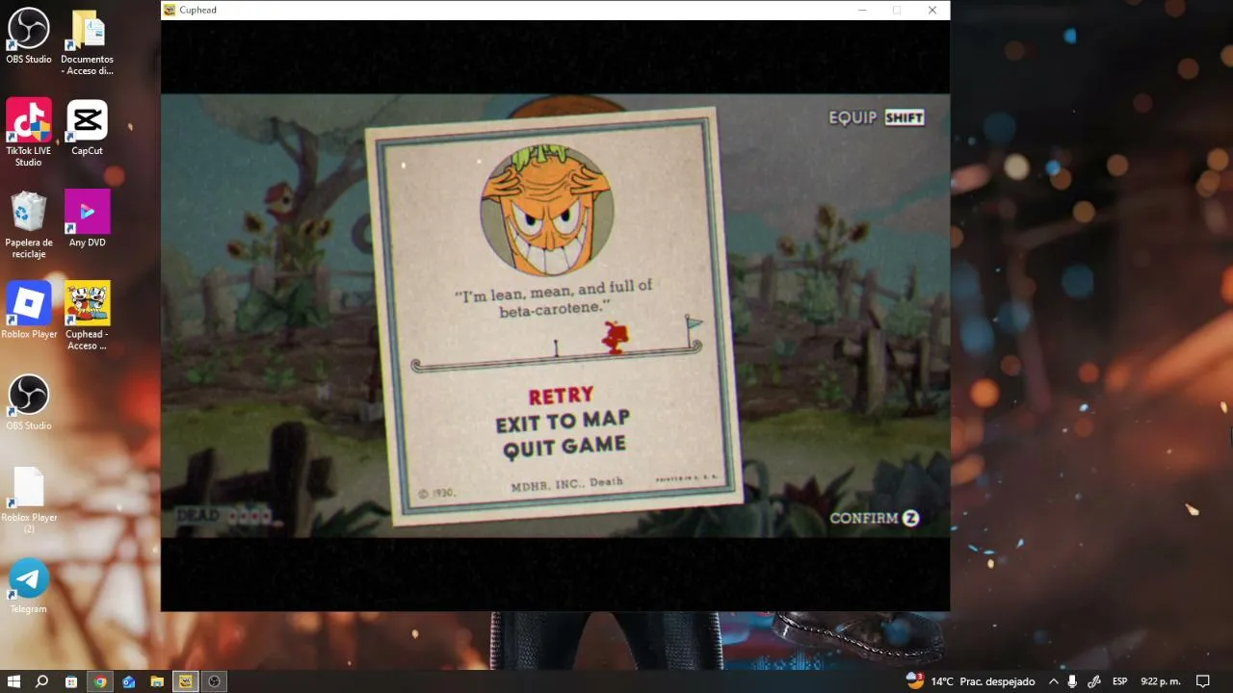Screen dimensions: 1233x693
Task: Launch Any DVD from desktop
Action: [87, 218]
